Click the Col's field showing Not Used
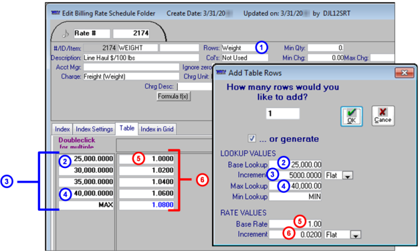The width and height of the screenshot is (420, 251). coord(245,58)
